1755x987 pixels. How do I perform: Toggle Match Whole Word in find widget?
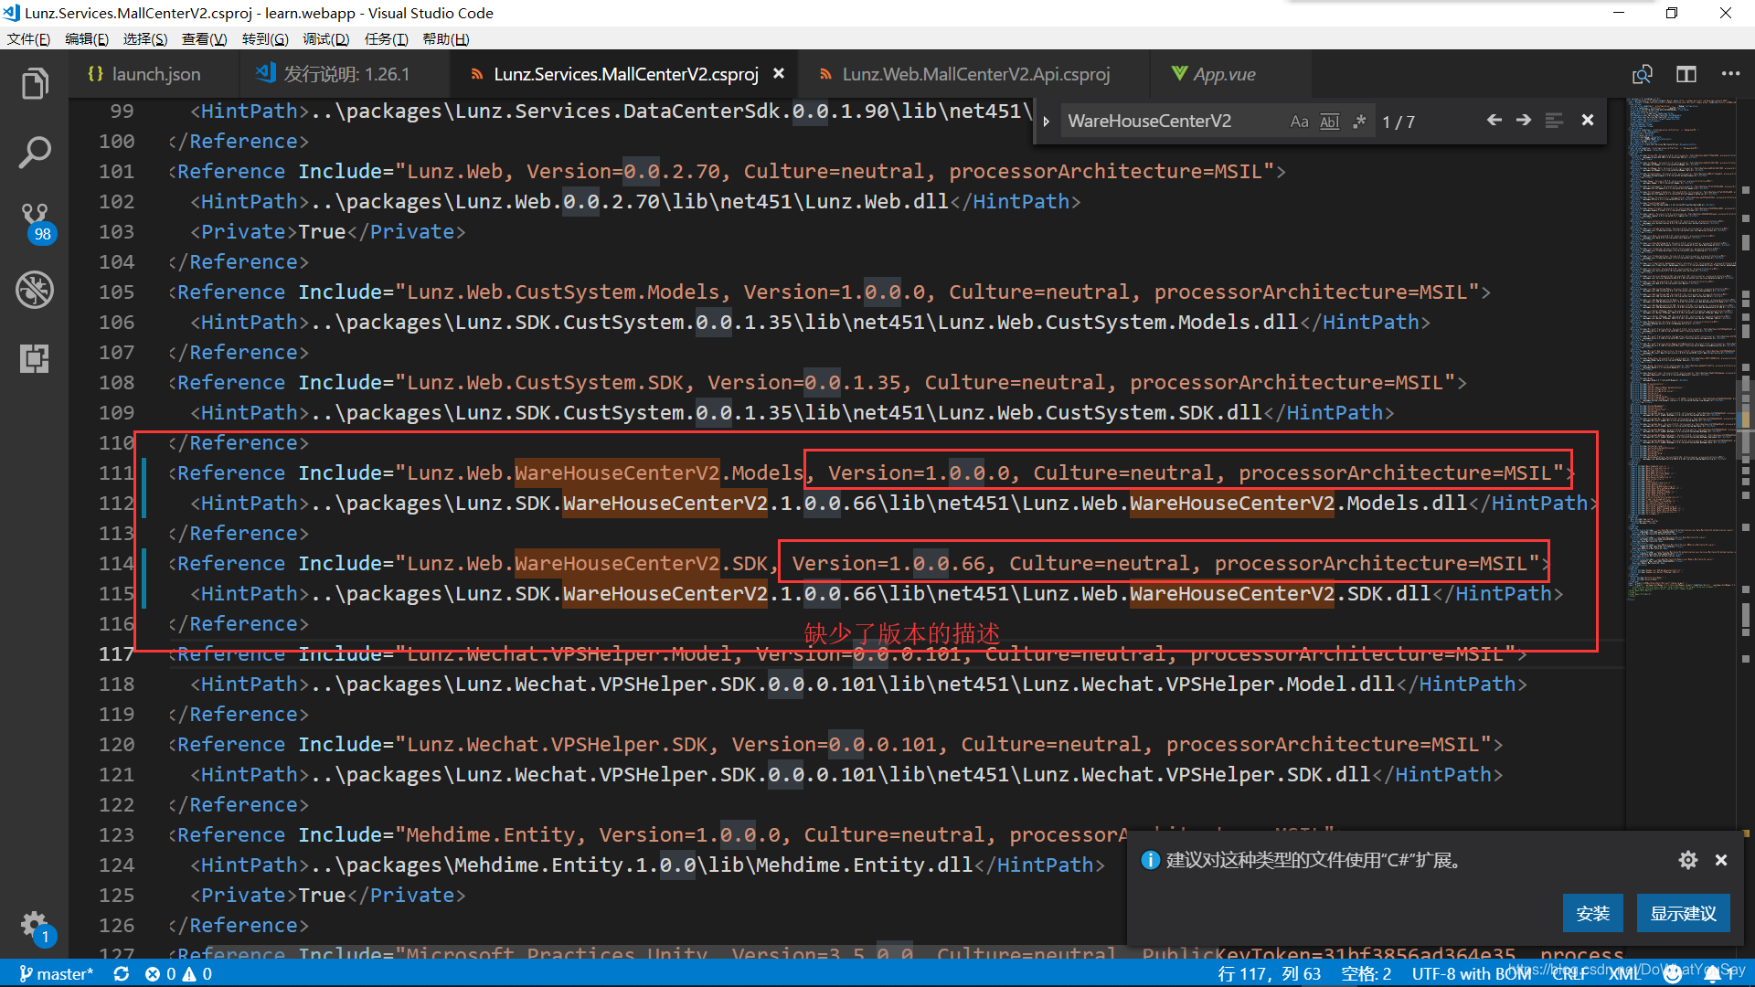tap(1330, 122)
